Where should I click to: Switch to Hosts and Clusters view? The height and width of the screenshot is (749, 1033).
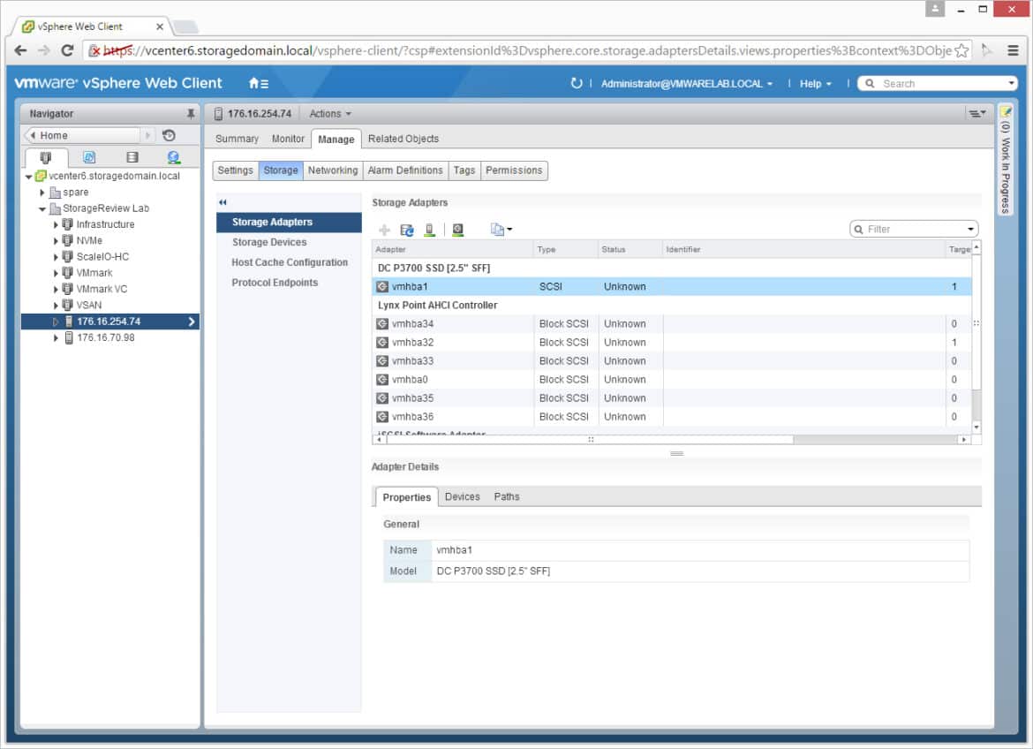click(x=45, y=157)
